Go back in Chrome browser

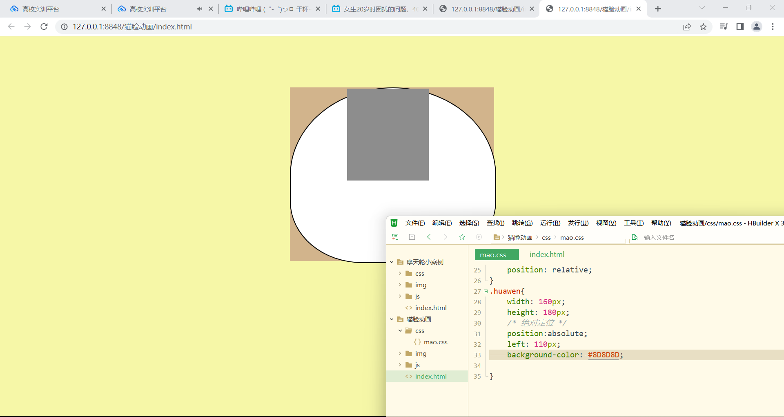click(11, 27)
